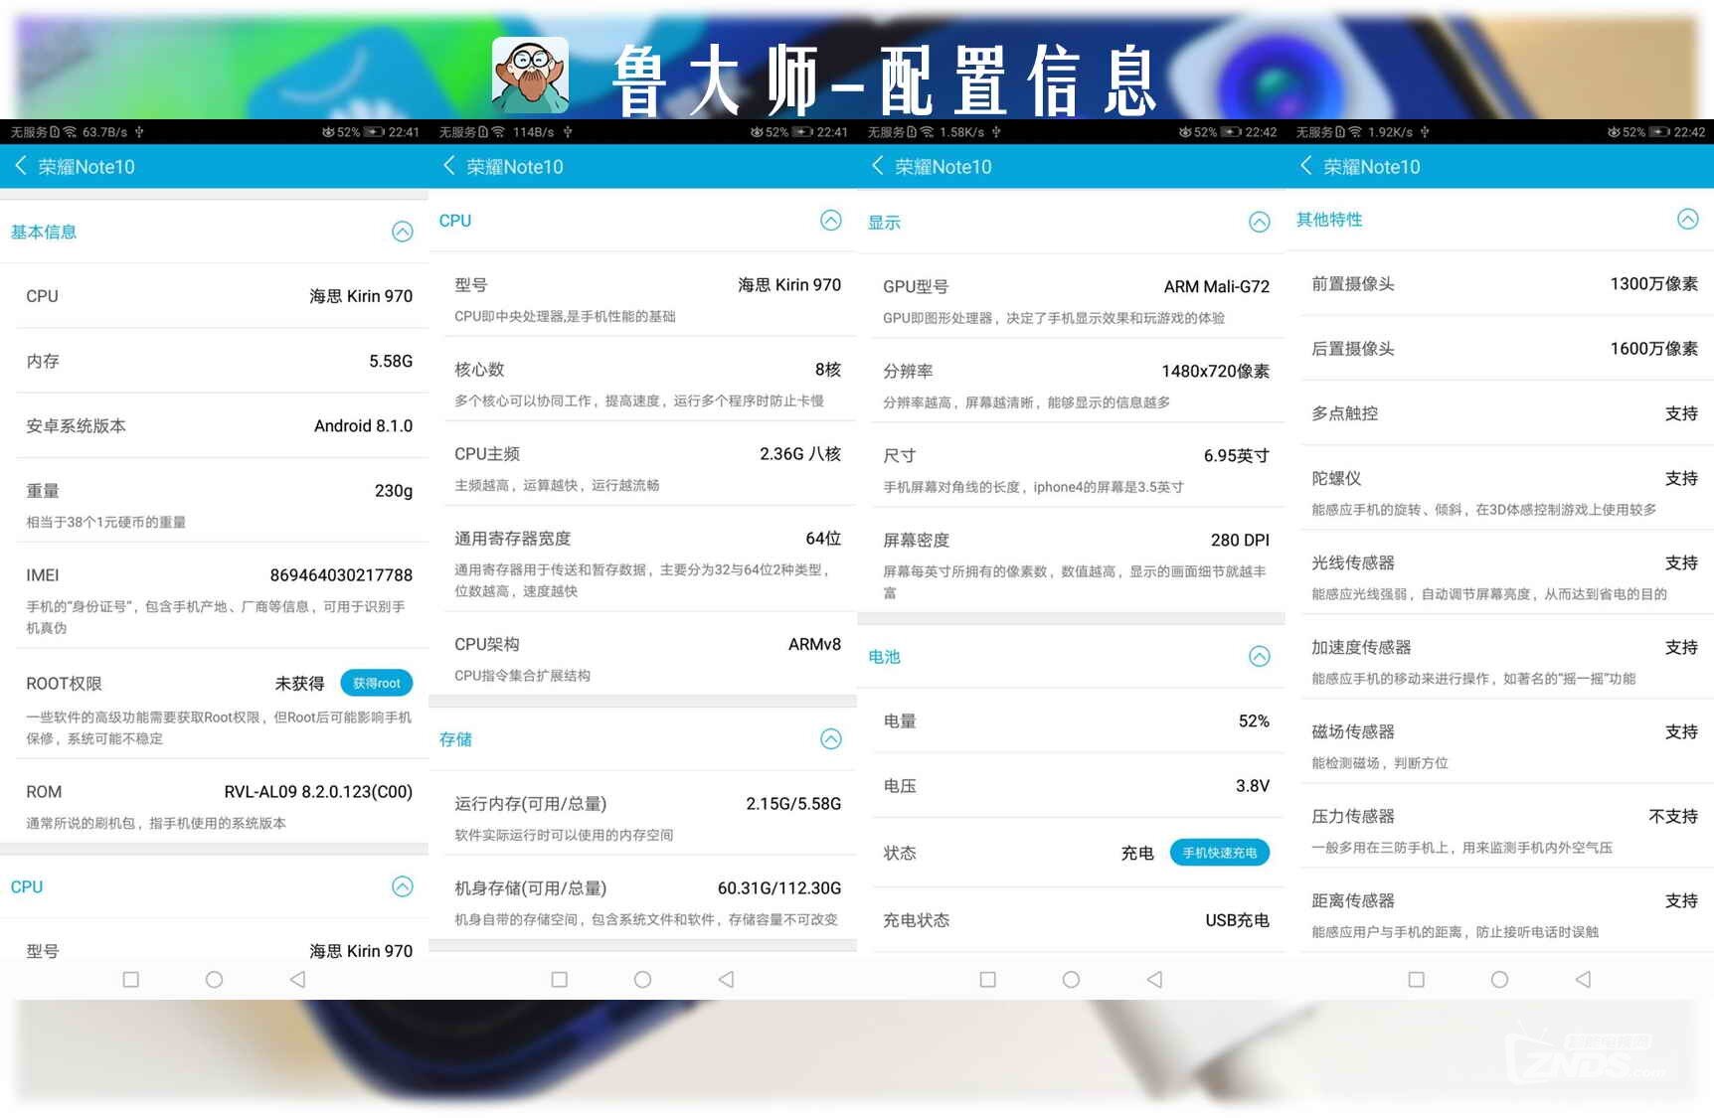Tap back triangle nav in third screen
1714x1118 pixels.
(1154, 979)
